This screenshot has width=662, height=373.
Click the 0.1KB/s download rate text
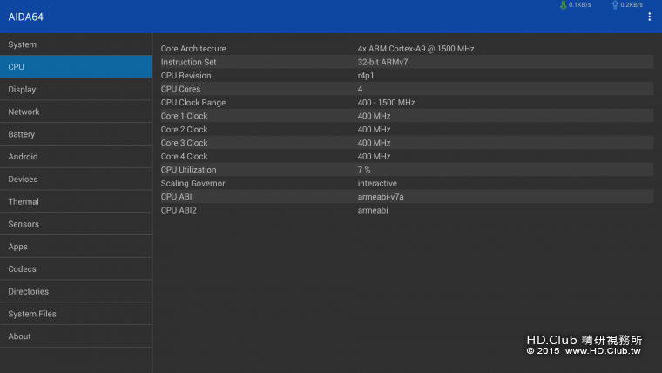tap(579, 5)
